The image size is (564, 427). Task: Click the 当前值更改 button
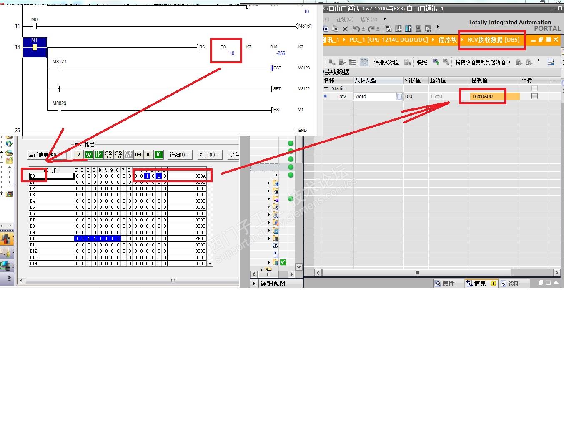(47, 155)
